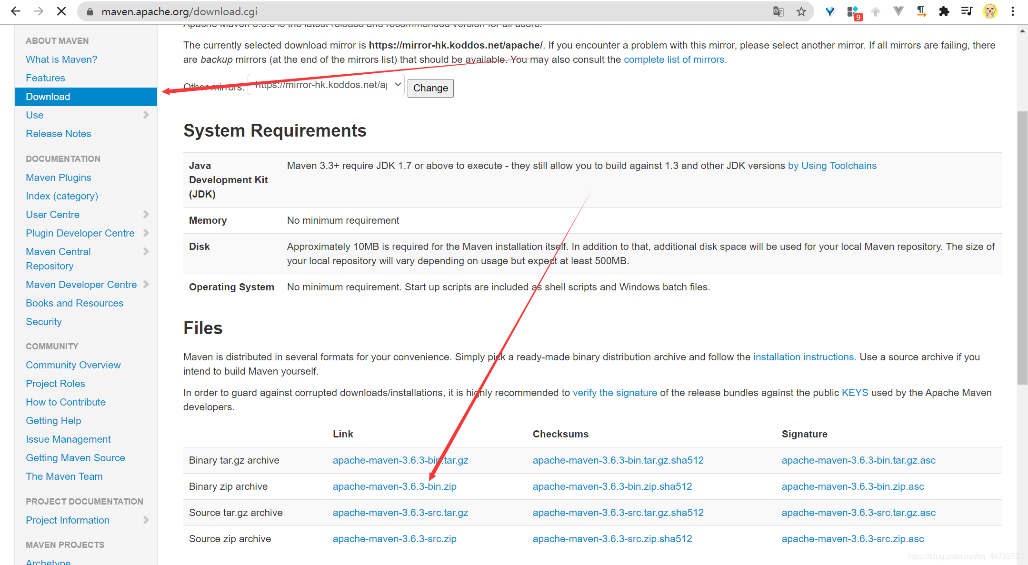The width and height of the screenshot is (1028, 565).
Task: Download apache-maven-3.6.3-bin.zip
Action: [x=395, y=486]
